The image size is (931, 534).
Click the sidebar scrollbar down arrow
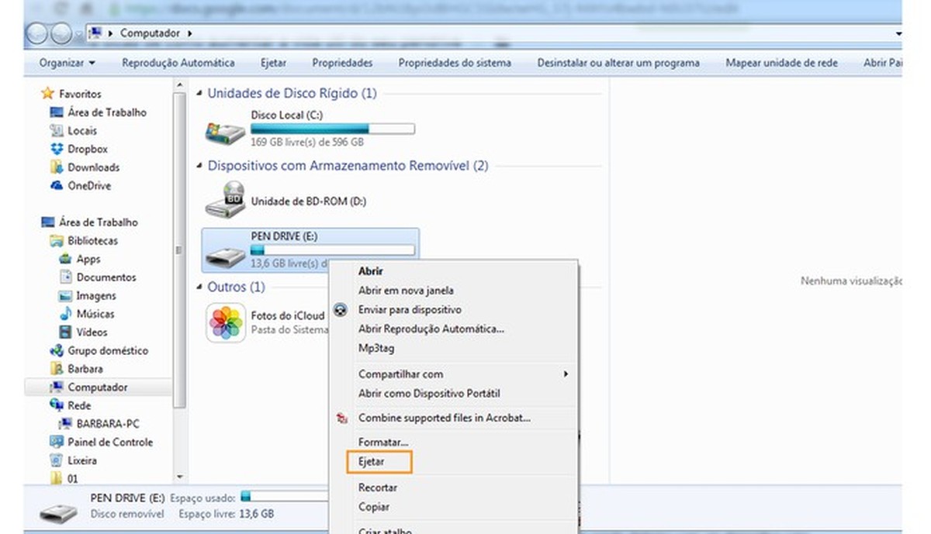[181, 478]
